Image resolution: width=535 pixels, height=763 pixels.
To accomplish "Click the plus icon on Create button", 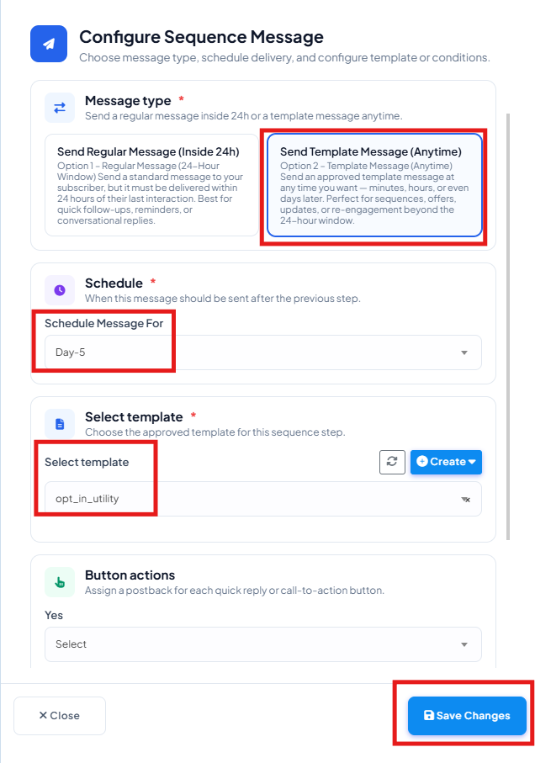I will tap(422, 461).
